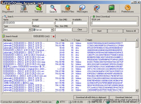The image size is (141, 104).
Task: Select the 794.12 MB result with 24 sources
Action: click(69, 85)
